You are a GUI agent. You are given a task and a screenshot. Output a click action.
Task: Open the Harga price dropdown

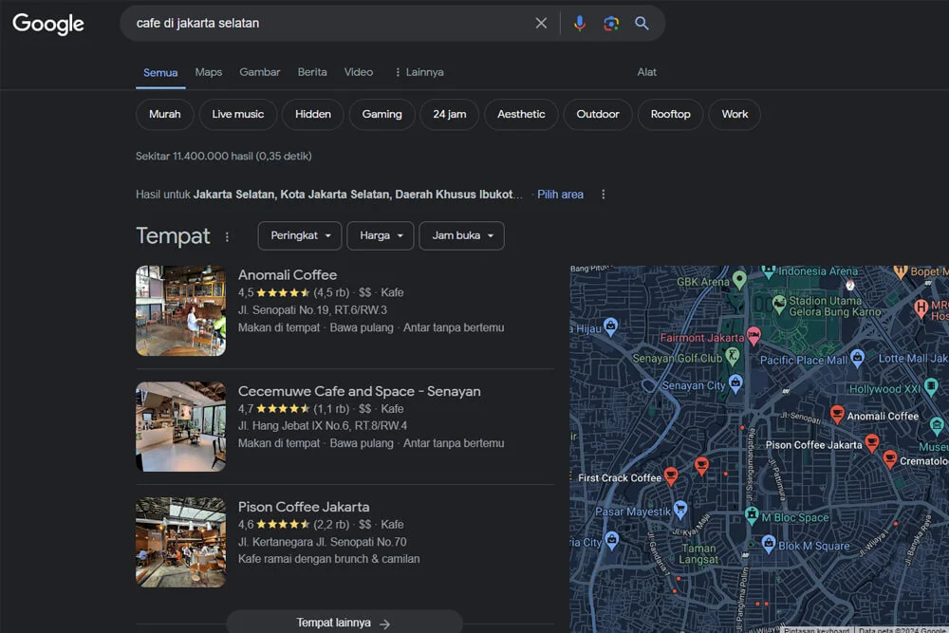380,235
